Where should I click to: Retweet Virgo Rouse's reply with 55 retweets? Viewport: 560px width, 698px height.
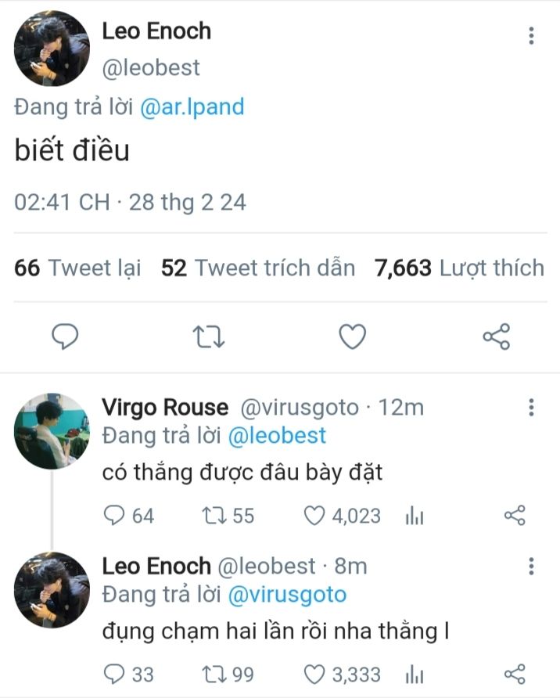(x=214, y=516)
